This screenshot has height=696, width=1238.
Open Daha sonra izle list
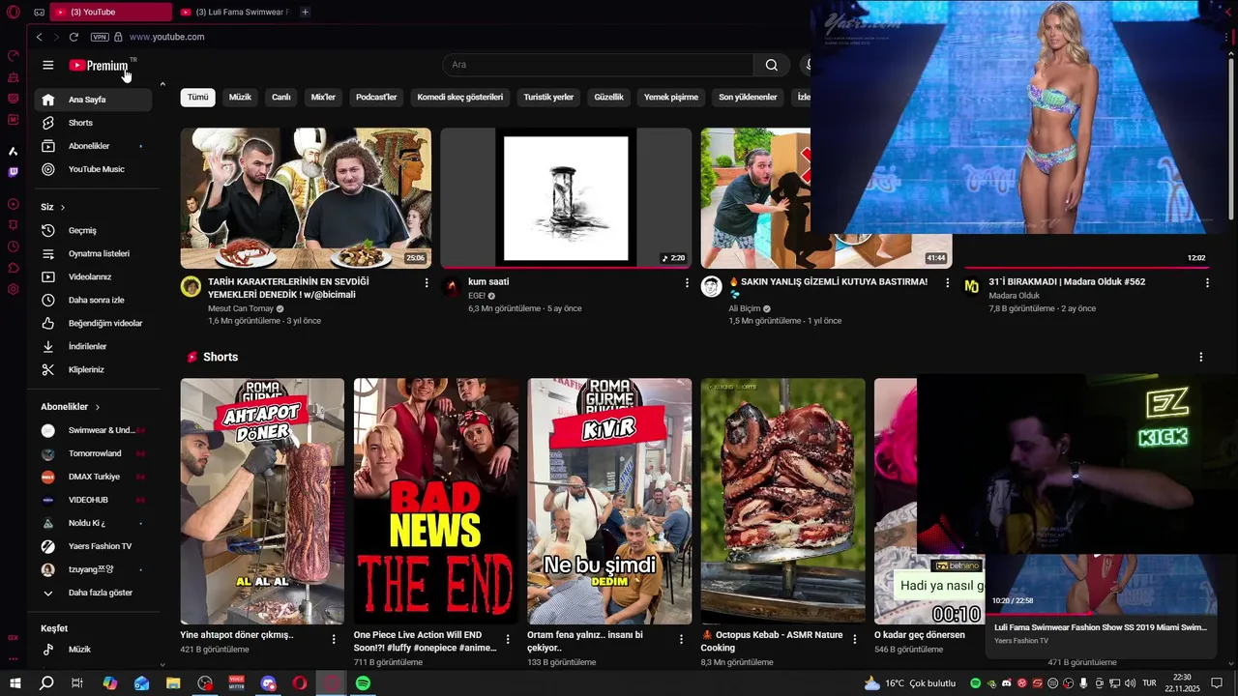coord(94,300)
